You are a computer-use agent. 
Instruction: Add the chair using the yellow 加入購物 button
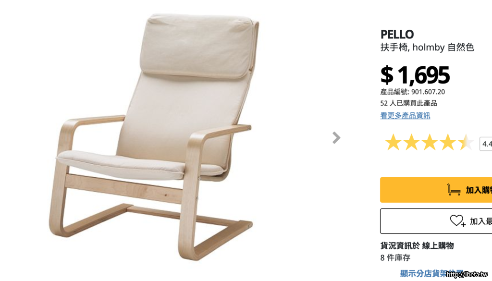(436, 190)
